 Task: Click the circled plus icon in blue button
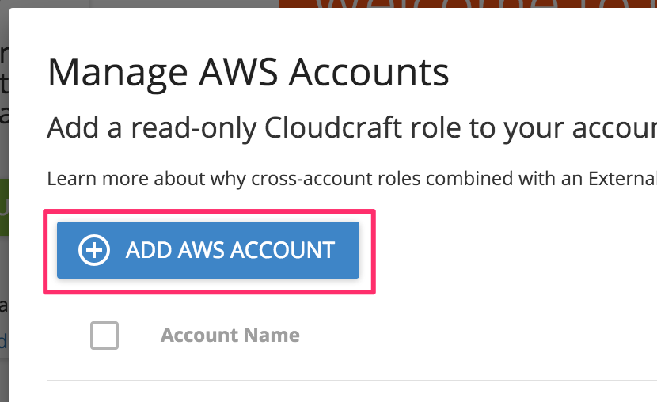94,250
